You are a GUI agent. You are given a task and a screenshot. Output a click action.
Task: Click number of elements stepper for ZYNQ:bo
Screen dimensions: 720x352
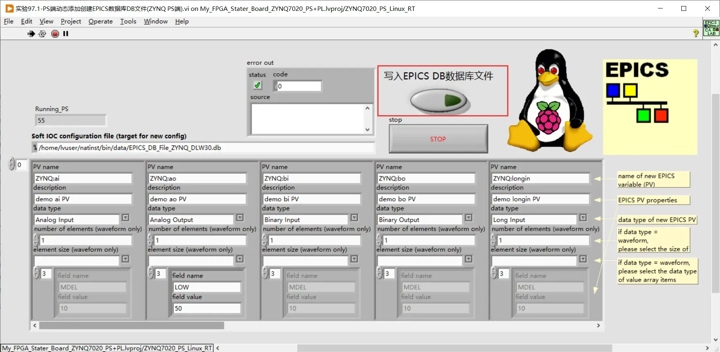[x=379, y=240]
